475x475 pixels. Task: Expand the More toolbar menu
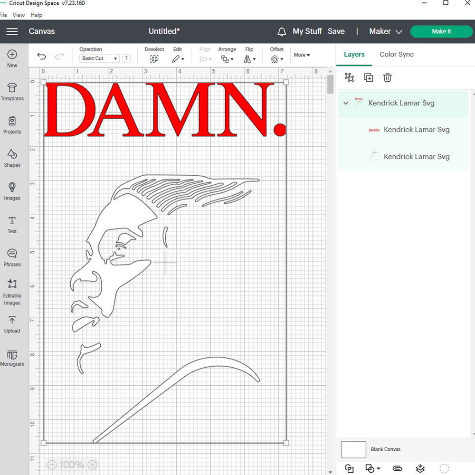(302, 55)
